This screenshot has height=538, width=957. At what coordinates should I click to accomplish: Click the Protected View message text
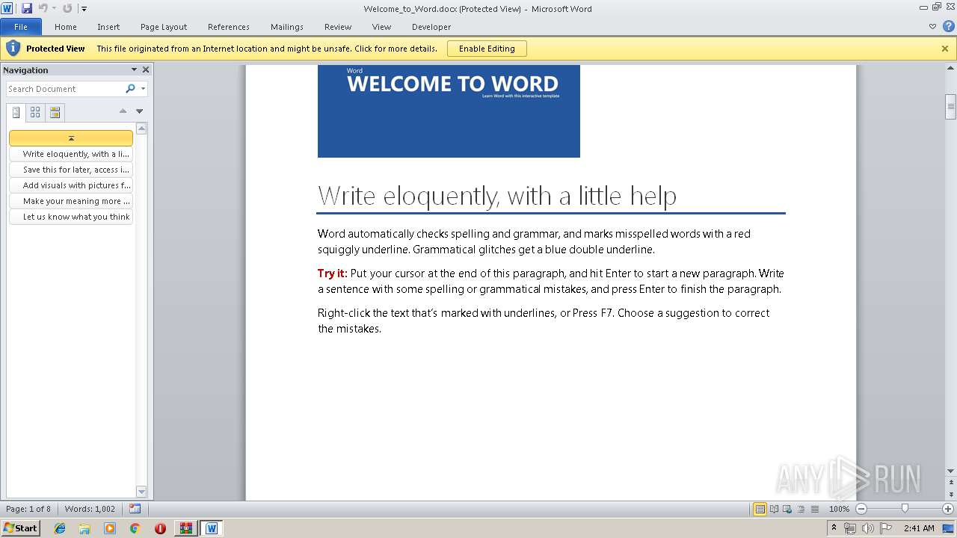point(267,49)
